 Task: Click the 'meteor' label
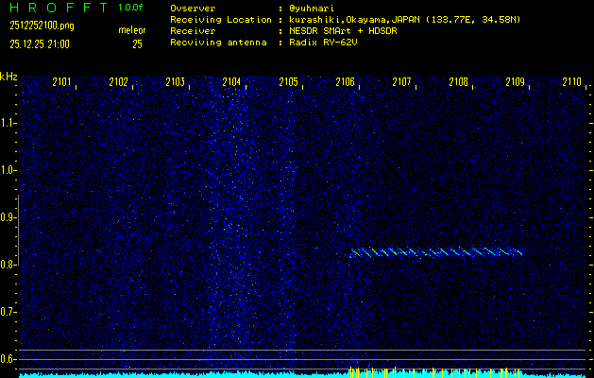tap(132, 30)
